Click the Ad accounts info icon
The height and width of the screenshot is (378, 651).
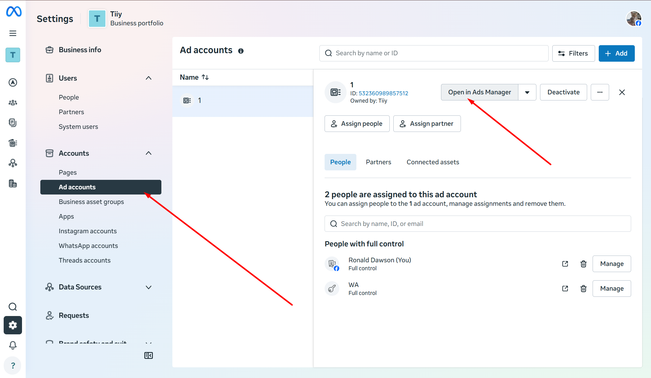(x=241, y=51)
